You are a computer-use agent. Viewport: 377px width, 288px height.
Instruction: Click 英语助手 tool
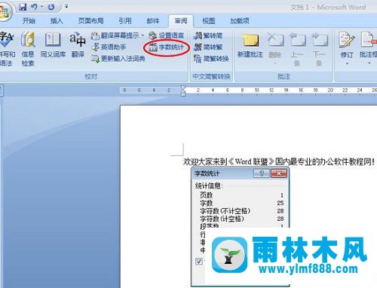(109, 47)
